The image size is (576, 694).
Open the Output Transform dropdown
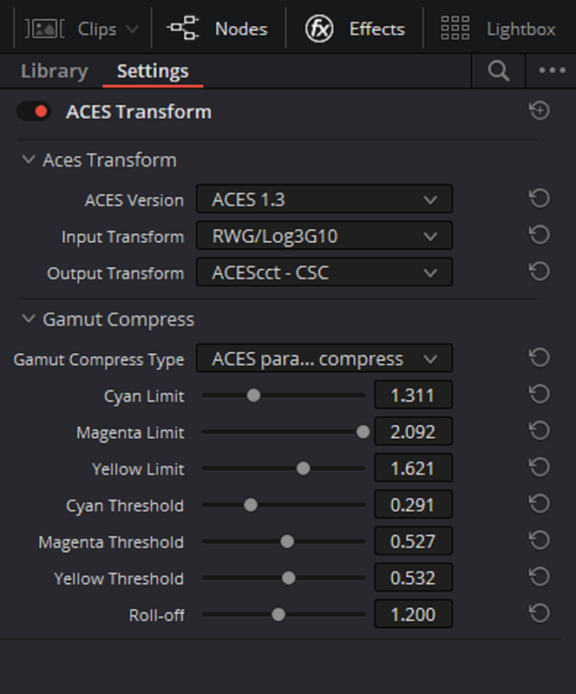[324, 272]
